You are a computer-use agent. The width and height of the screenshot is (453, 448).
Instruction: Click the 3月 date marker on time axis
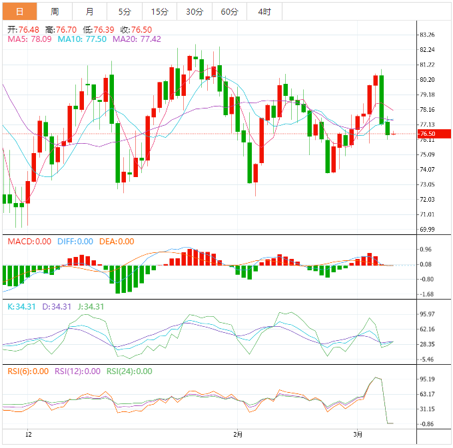(358, 435)
